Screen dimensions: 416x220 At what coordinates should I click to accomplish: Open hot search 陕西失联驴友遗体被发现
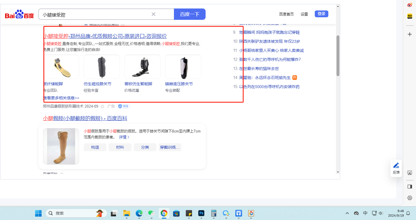click(270, 41)
